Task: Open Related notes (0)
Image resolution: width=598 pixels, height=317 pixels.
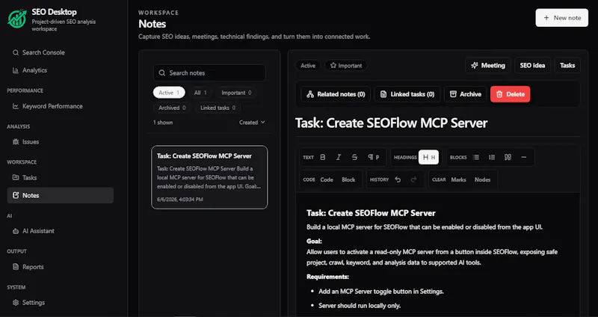Action: pos(336,94)
